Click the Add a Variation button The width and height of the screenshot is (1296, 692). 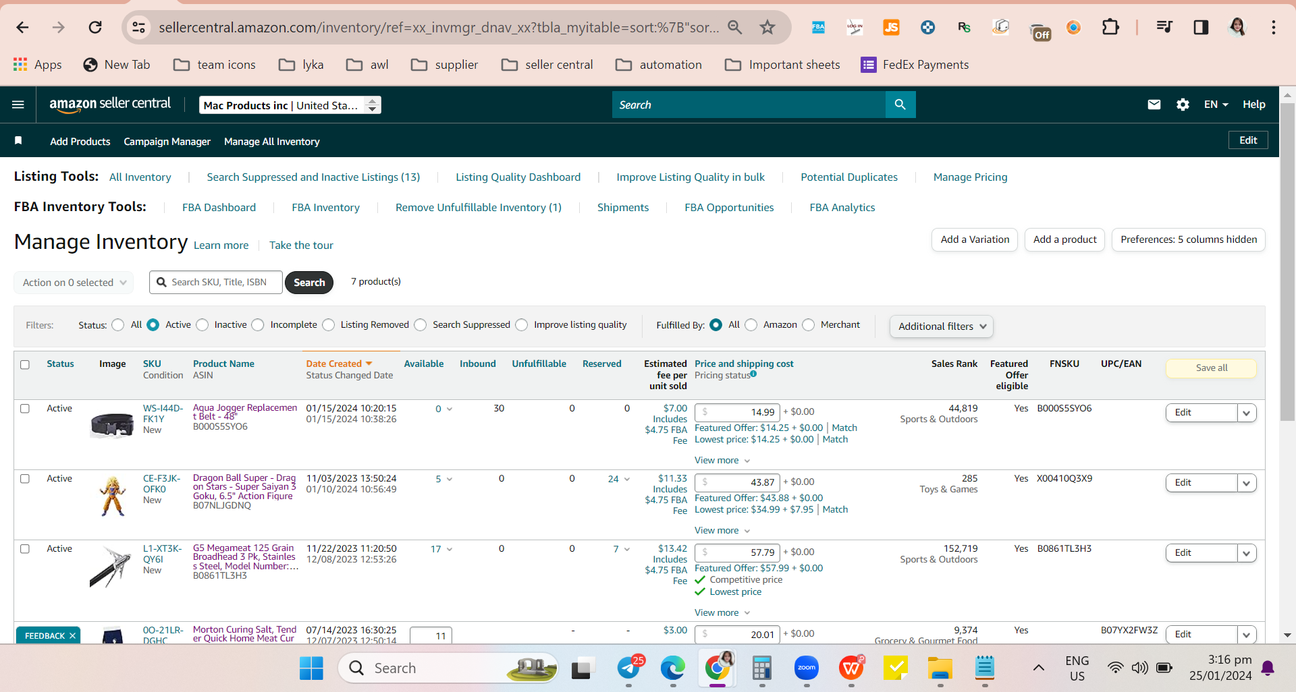coord(975,239)
